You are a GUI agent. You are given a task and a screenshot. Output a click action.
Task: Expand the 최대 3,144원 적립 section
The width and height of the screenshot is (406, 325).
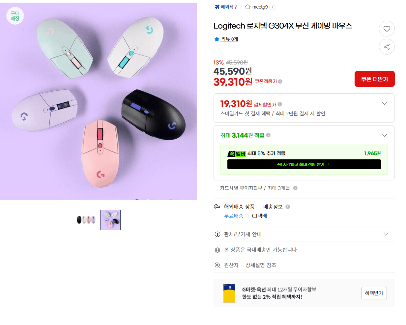(385, 135)
